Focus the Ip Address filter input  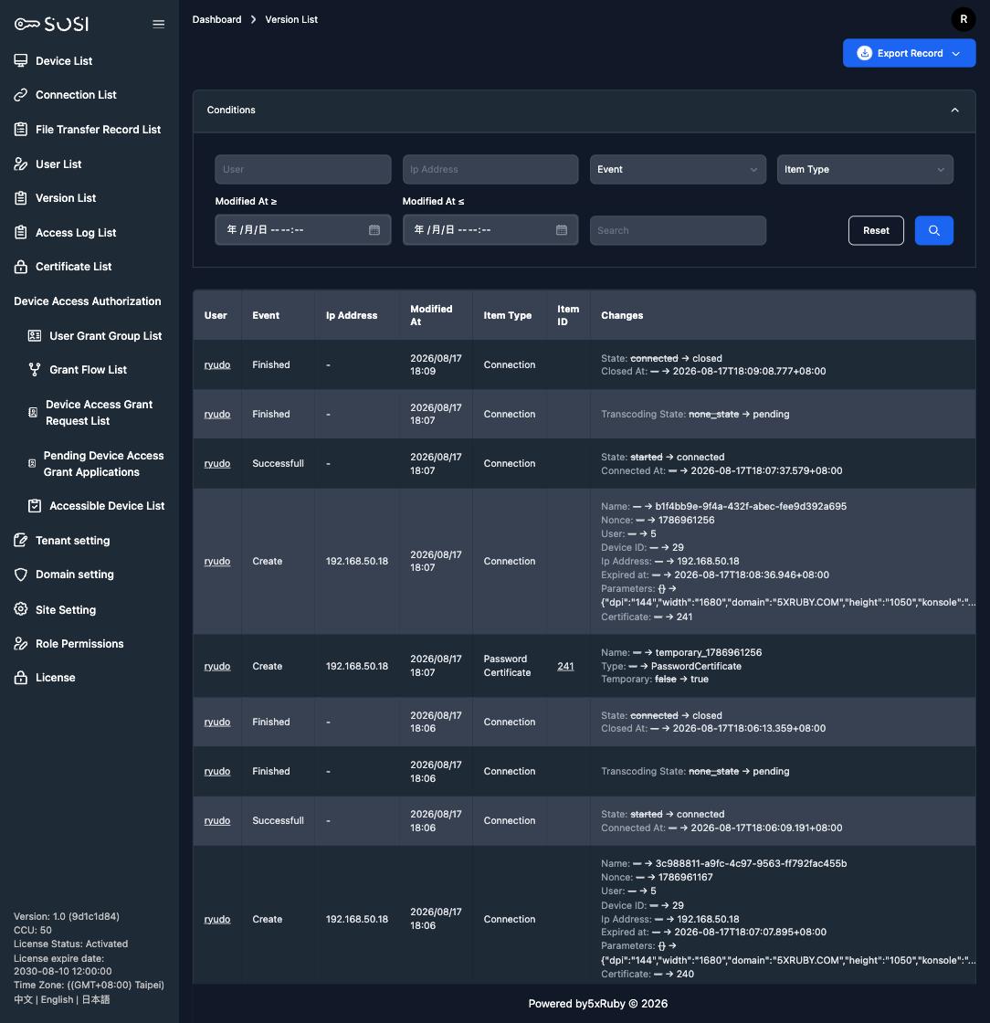click(490, 169)
